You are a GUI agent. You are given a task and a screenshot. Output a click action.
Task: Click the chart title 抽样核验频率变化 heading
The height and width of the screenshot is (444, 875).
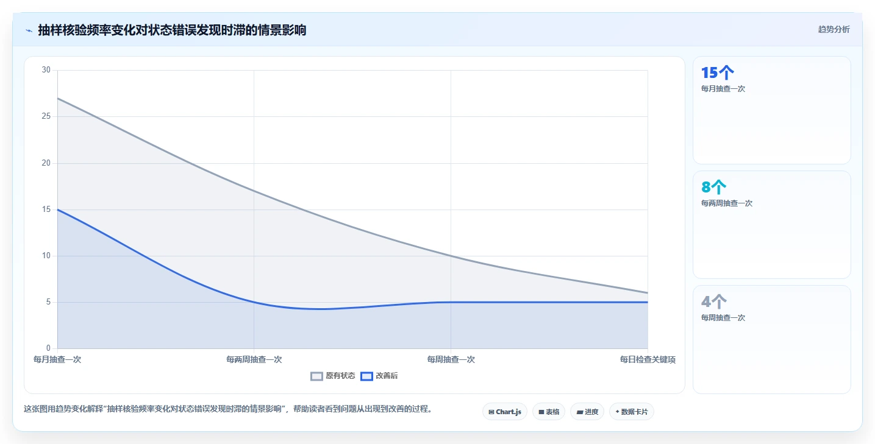[x=172, y=30]
